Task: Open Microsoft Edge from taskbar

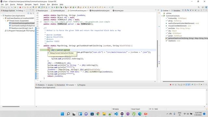Action: click(x=140, y=114)
